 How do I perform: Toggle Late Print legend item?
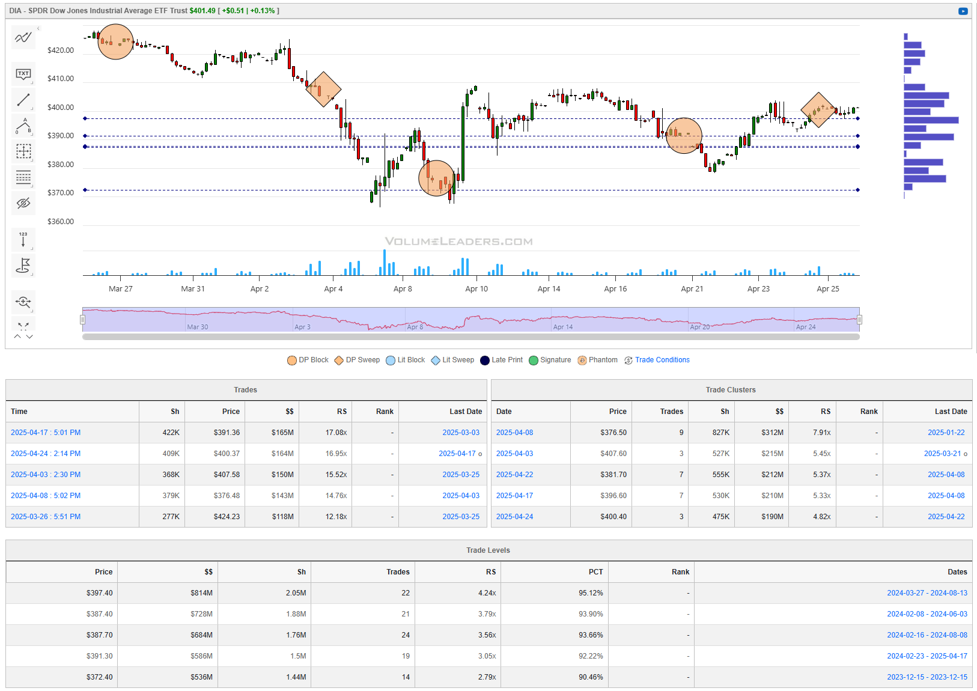point(501,360)
